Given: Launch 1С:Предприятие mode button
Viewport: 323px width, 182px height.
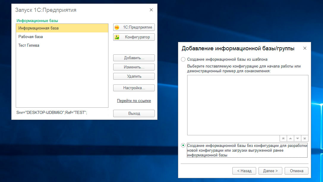Looking at the screenshot, I should click(134, 27).
